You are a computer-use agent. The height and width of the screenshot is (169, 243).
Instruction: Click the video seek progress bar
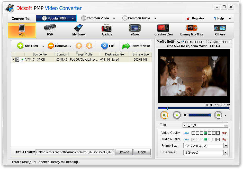coord(194,108)
